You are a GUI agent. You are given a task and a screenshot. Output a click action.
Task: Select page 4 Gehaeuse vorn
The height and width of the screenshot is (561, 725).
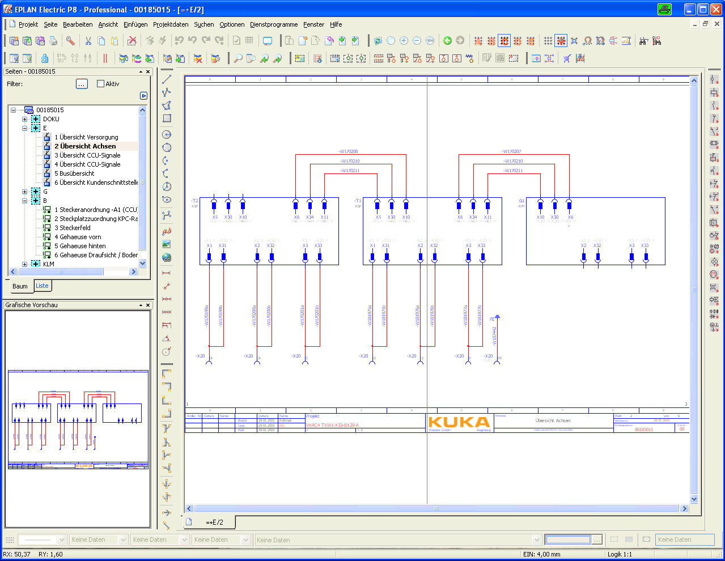tap(78, 237)
